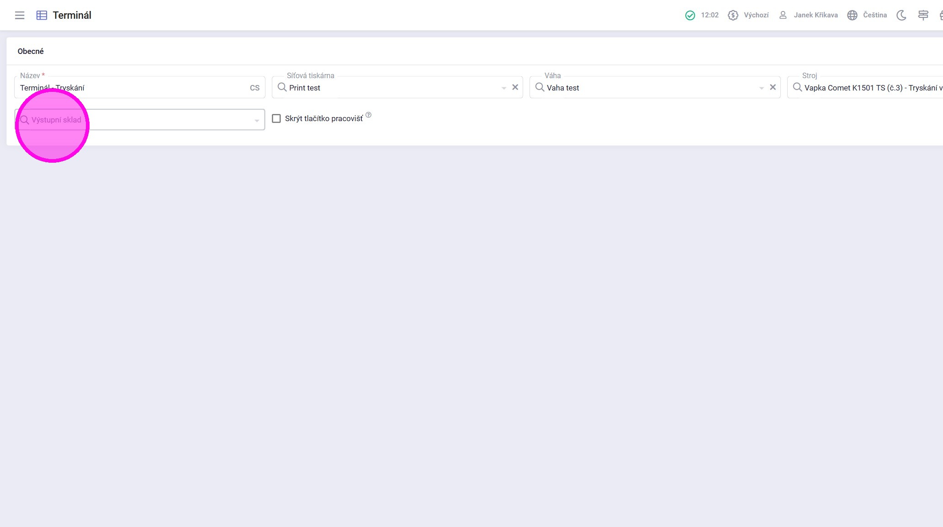Toggle dark mode moon icon

coord(901,15)
